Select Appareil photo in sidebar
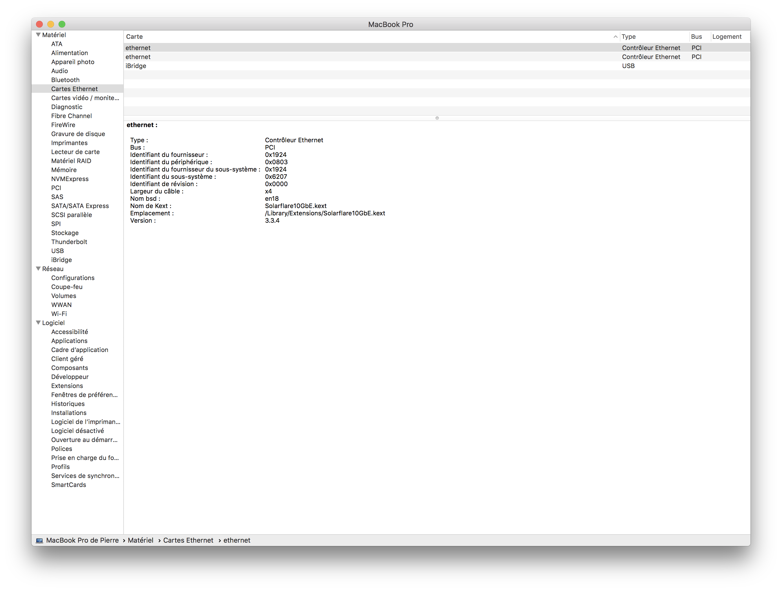782x591 pixels. [x=72, y=62]
